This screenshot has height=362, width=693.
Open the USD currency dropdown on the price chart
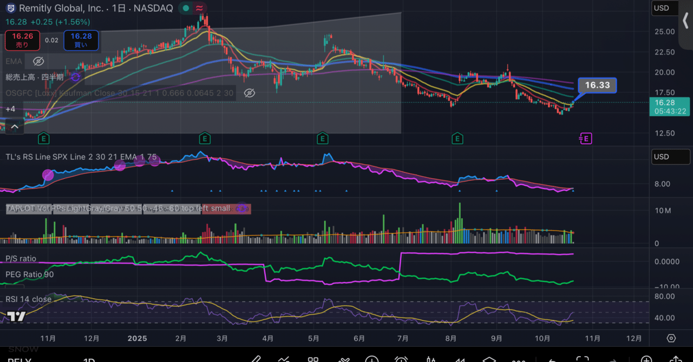click(x=664, y=8)
